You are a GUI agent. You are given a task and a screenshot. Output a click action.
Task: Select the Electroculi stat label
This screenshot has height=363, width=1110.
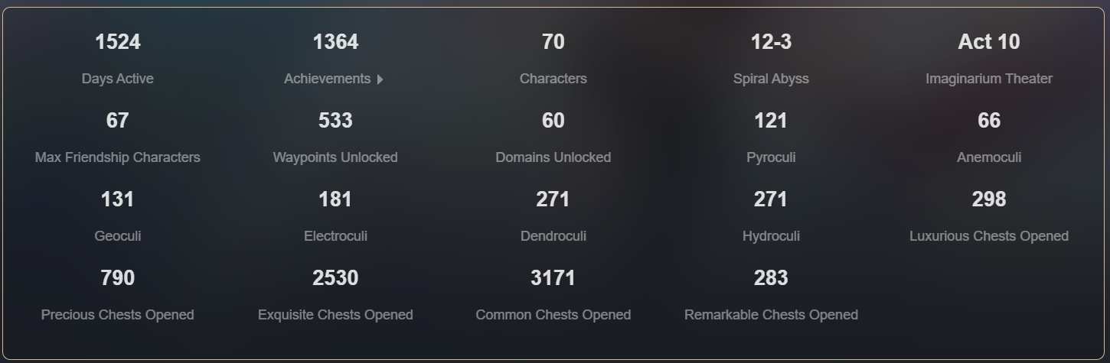pyautogui.click(x=335, y=236)
